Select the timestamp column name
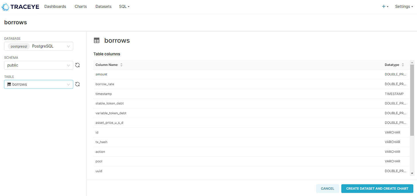 click(104, 94)
